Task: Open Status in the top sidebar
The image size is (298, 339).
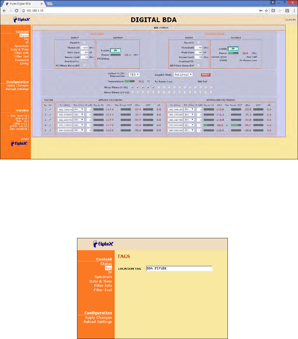Action: pyautogui.click(x=24, y=36)
